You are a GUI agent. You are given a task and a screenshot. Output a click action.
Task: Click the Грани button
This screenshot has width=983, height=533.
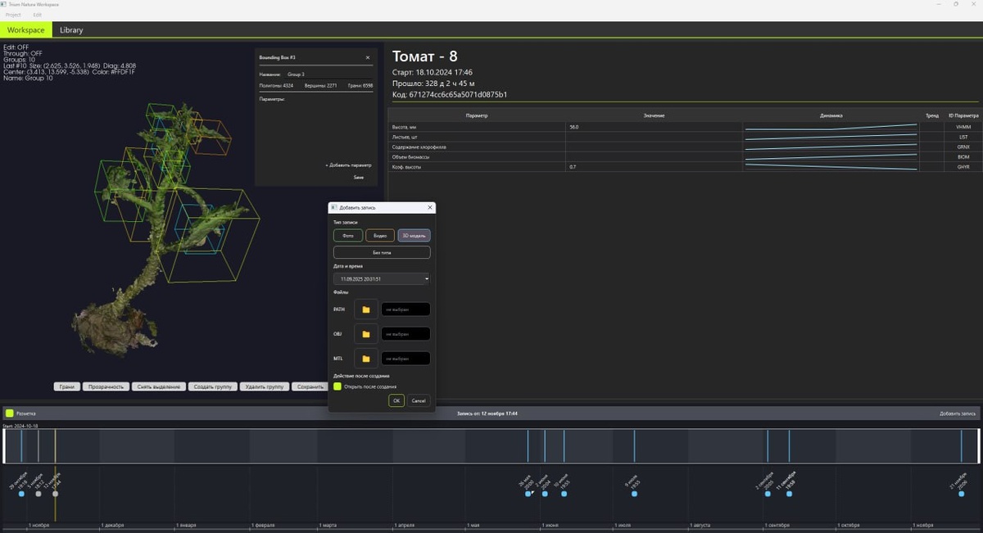tap(66, 386)
